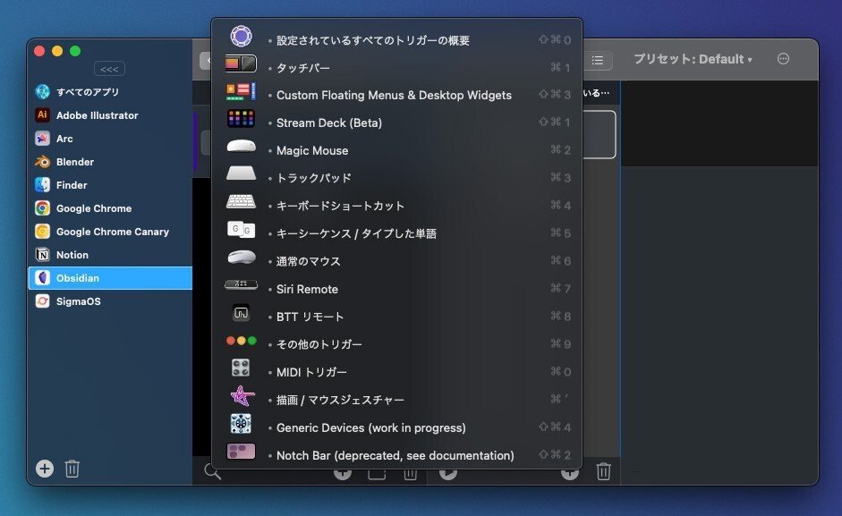
Task: Click the list view icon in toolbar
Action: pyautogui.click(x=598, y=60)
